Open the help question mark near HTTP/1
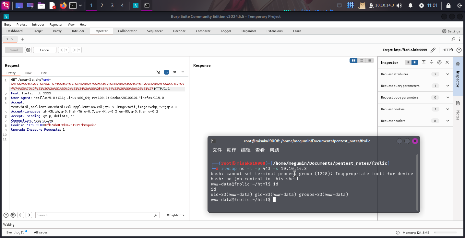Image resolution: width=465 pixels, height=238 pixels. coord(459,50)
